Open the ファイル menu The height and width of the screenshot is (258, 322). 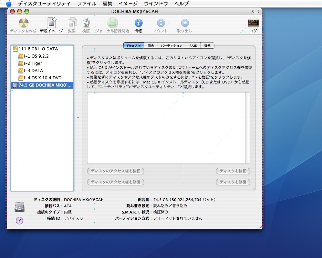[87, 3]
